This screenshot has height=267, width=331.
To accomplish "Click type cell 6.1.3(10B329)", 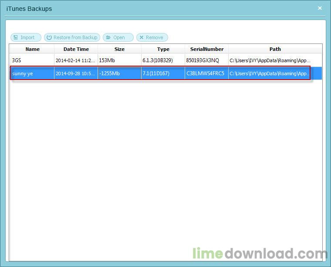I will pyautogui.click(x=163, y=60).
